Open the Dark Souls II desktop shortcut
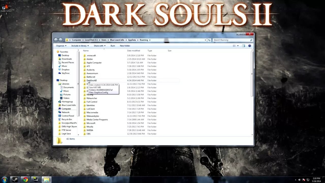The width and height of the screenshot is (325, 183). click(6, 9)
